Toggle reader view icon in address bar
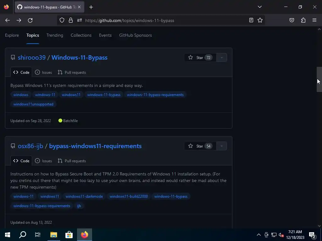 coord(251,20)
